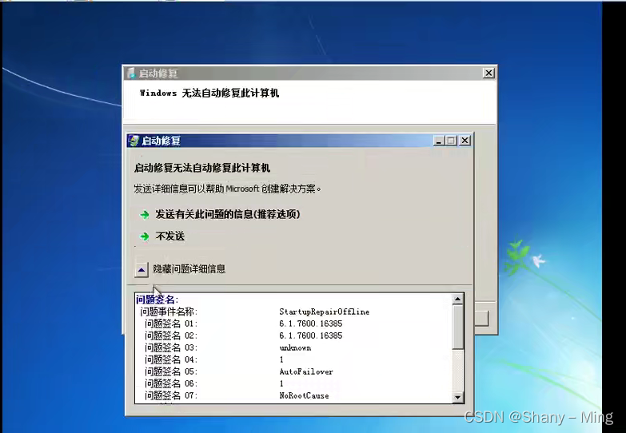Click the details list scroll up arrow
The height and width of the screenshot is (433, 626).
pyautogui.click(x=457, y=299)
